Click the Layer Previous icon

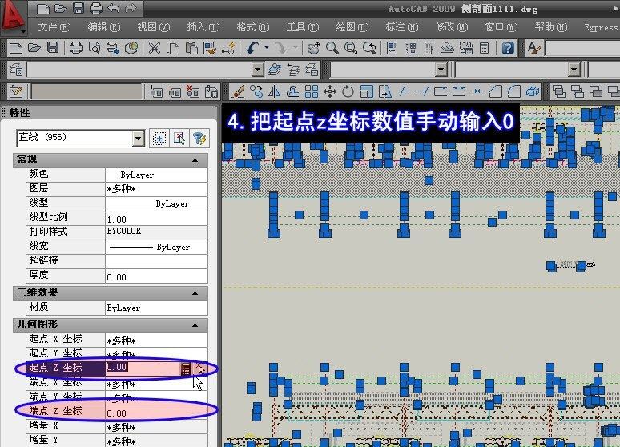click(x=293, y=70)
